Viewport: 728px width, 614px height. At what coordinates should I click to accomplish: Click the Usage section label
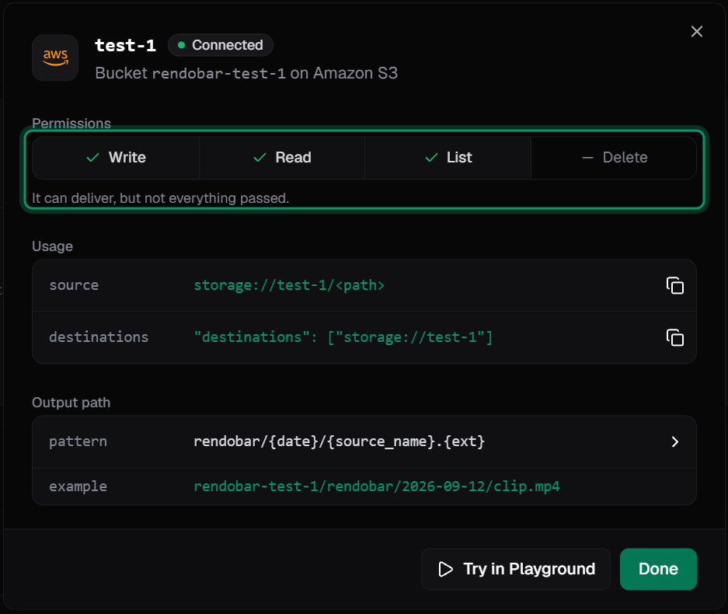(53, 246)
